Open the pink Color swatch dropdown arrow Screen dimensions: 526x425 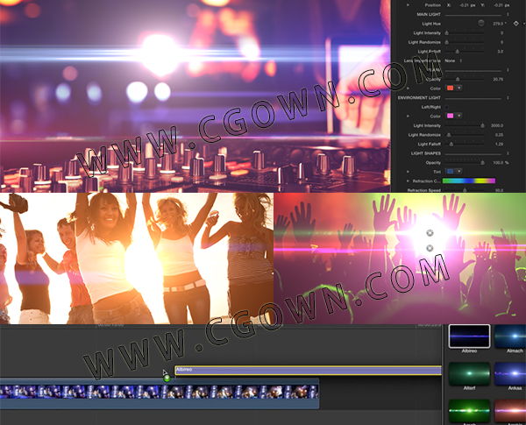tap(458, 116)
